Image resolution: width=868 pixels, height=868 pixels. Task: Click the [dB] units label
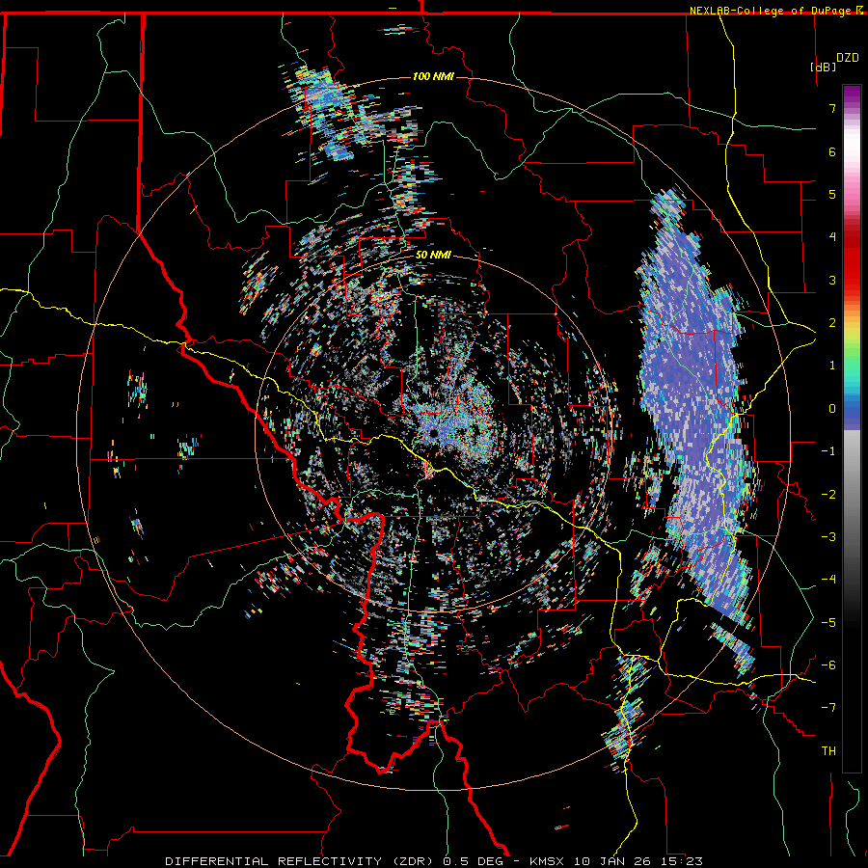coord(824,67)
